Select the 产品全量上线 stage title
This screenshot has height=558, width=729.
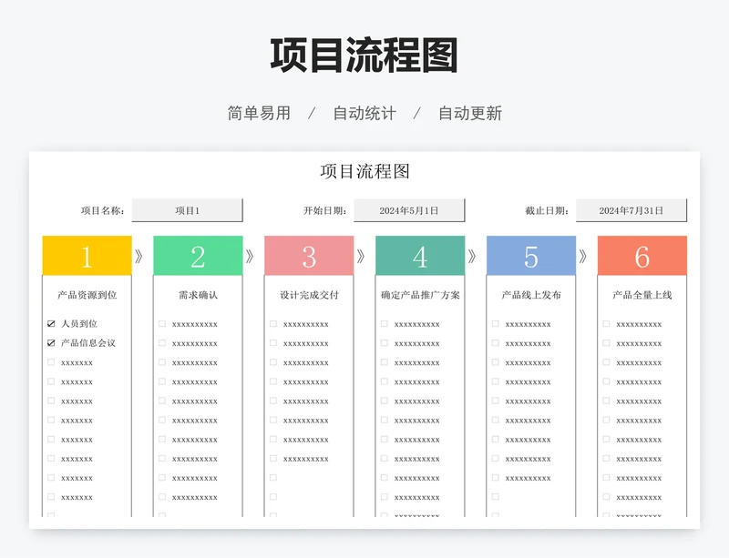(642, 295)
